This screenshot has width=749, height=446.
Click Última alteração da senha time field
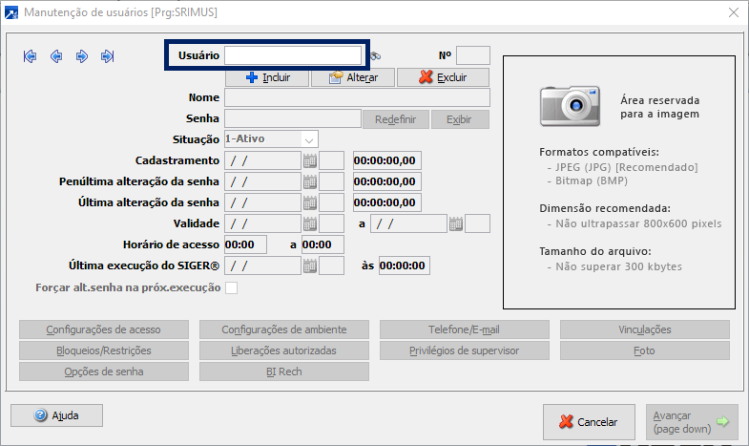point(387,202)
